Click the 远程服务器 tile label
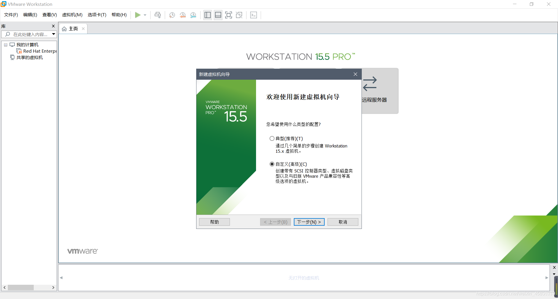 [x=374, y=100]
